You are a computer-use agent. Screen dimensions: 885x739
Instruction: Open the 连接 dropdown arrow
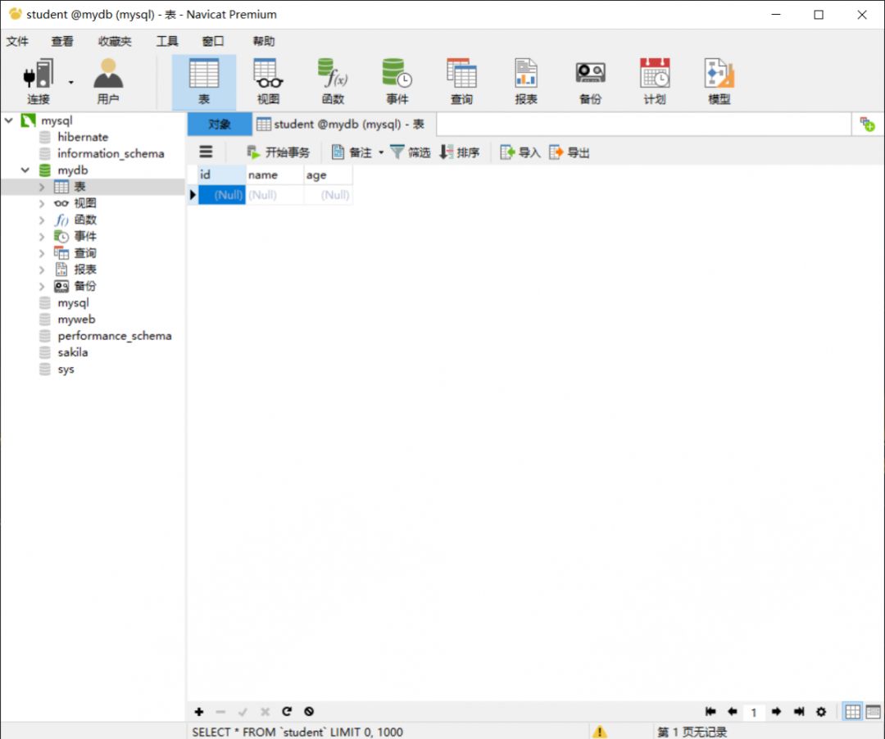[70, 83]
